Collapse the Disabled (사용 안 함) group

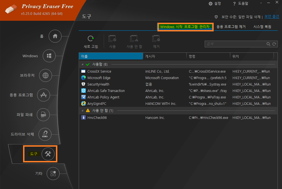click(82, 111)
